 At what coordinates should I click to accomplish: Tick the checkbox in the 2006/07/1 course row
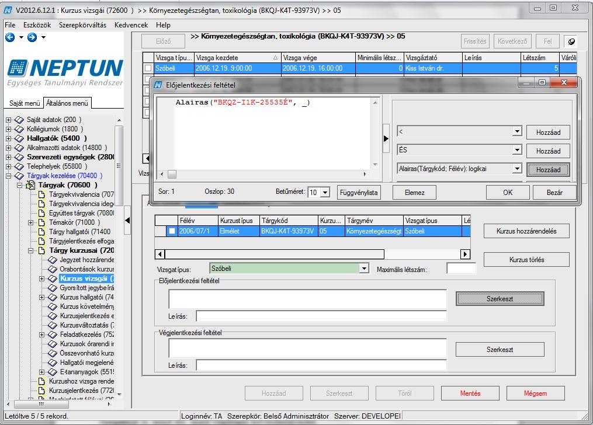tap(172, 231)
